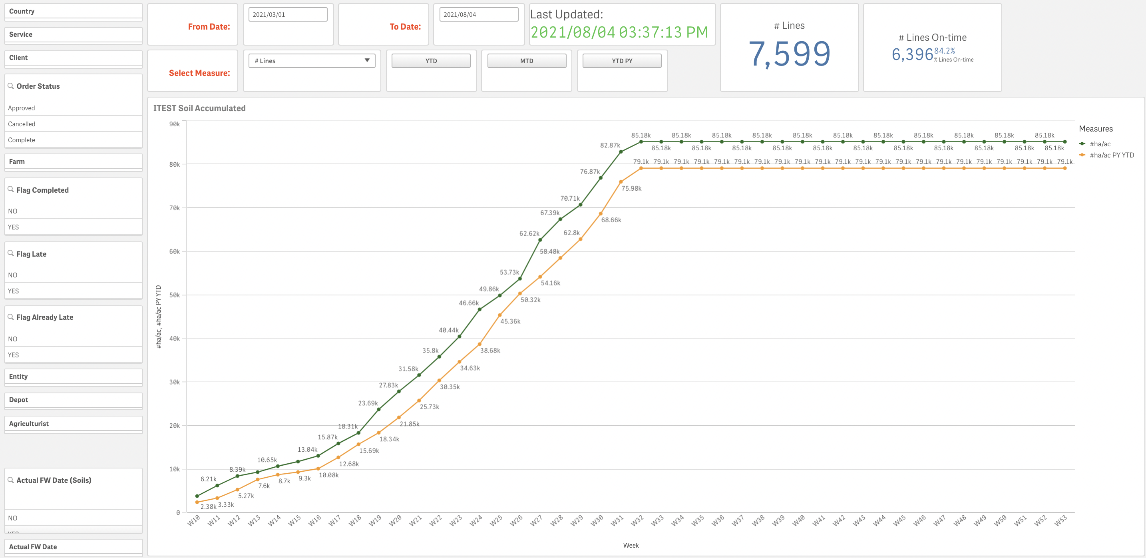Open the search icon in Order Status filter

[x=12, y=86]
